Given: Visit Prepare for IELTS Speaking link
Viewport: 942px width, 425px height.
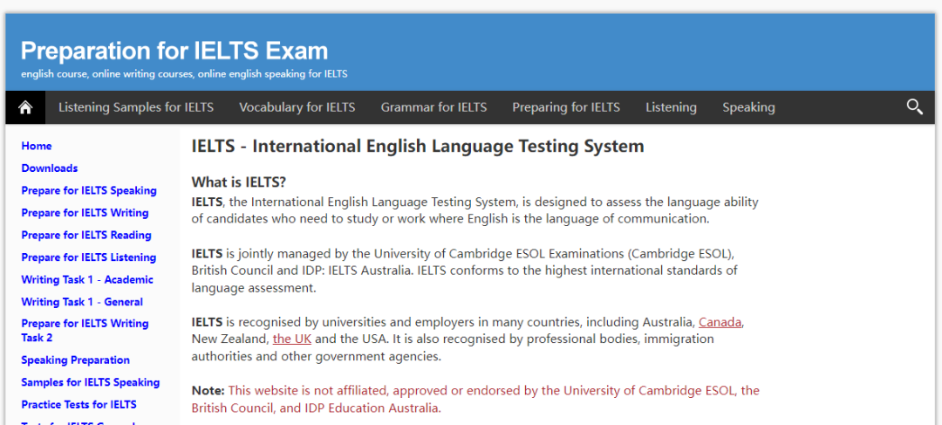Looking at the screenshot, I should (89, 190).
